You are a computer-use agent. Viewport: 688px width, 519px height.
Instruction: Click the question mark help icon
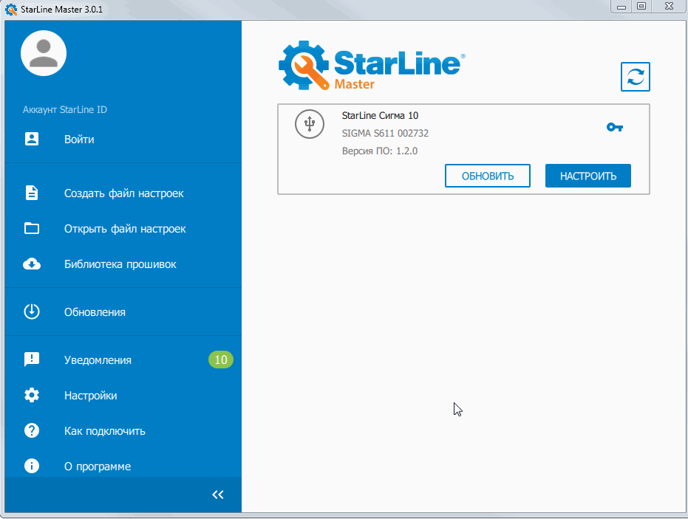pos(32,431)
